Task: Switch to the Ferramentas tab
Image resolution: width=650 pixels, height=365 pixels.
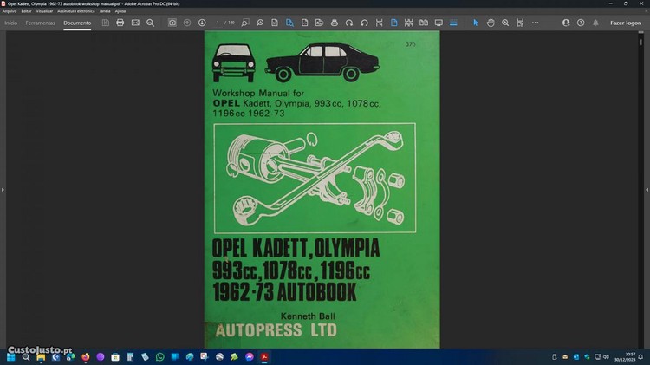Action: pos(41,23)
